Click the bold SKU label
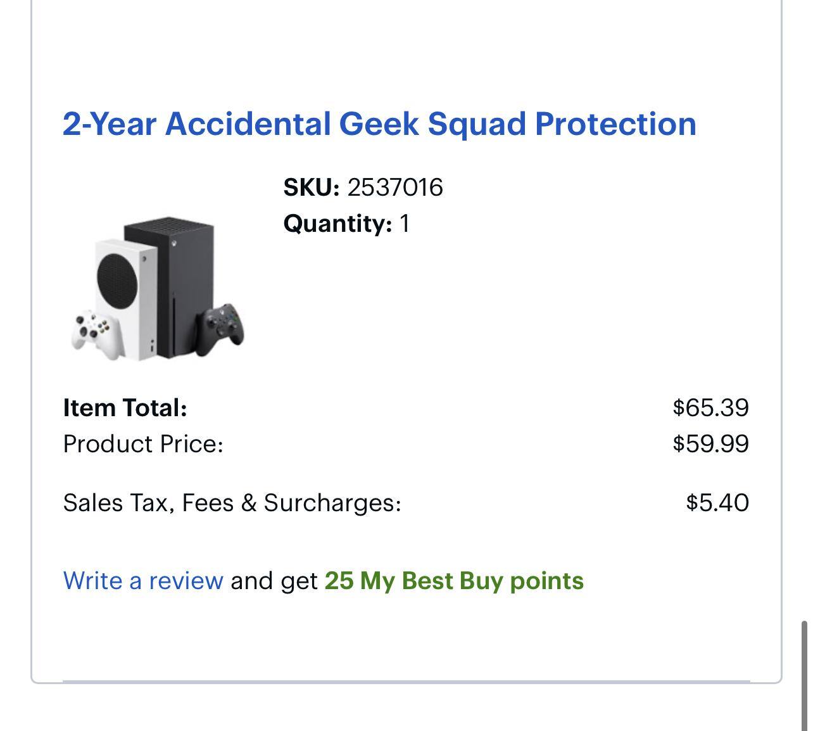This screenshot has width=813, height=731. pyautogui.click(x=312, y=188)
